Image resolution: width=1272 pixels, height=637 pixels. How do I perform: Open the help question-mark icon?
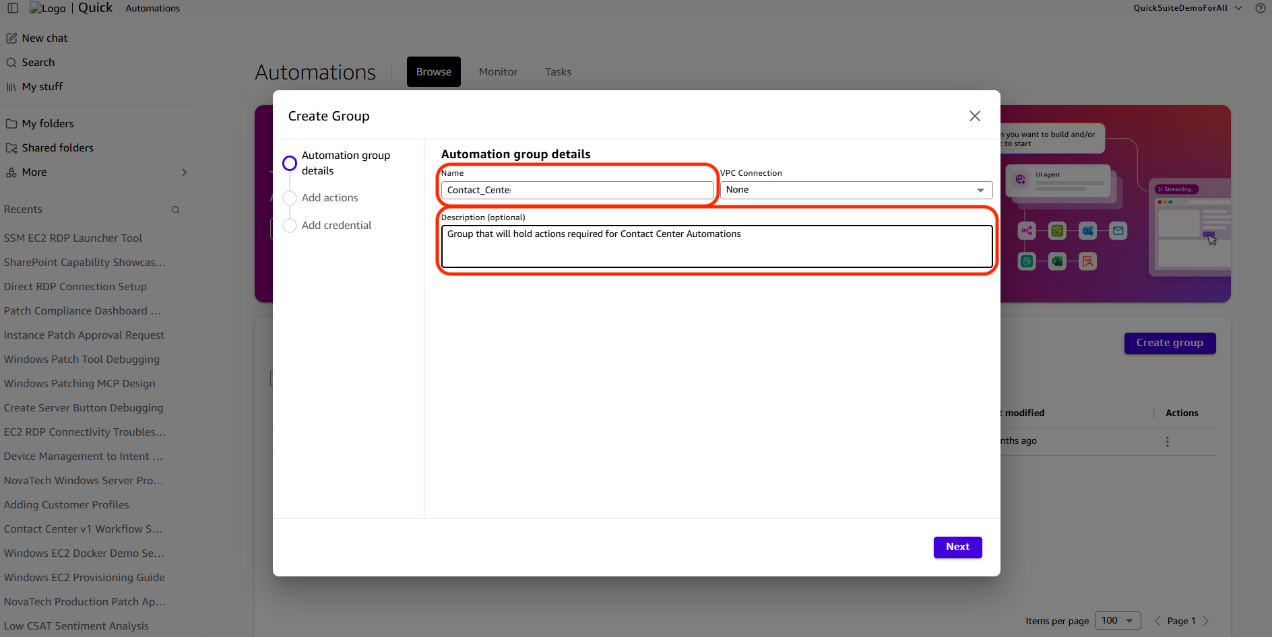click(1260, 8)
